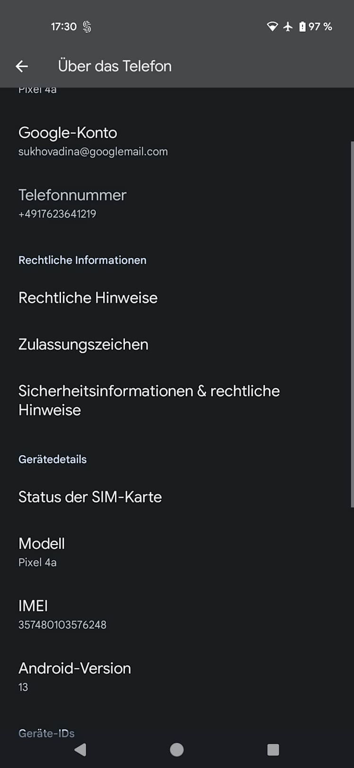
Task: Open the Google-Konto entry
Action: pyautogui.click(x=93, y=141)
